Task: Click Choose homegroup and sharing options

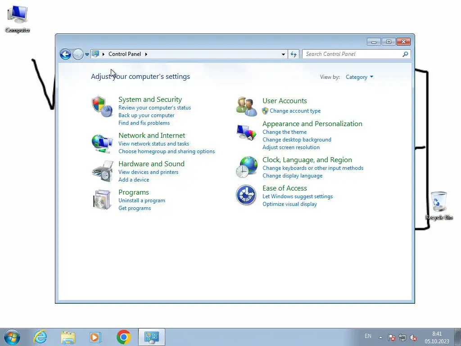Action: 167,151
